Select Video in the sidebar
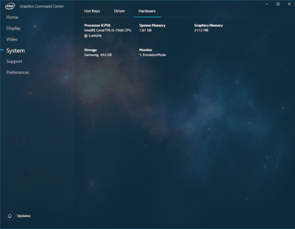295x229 pixels. [12, 39]
